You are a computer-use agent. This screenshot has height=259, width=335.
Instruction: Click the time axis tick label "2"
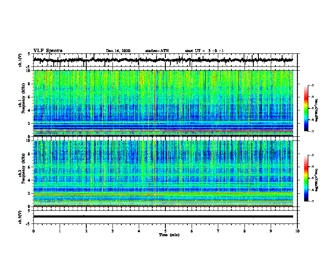click(86, 231)
